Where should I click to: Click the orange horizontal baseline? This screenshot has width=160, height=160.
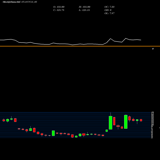click(80, 46)
